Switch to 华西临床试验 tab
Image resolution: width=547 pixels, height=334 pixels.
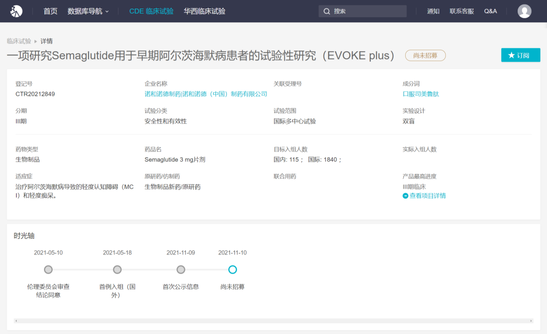tap(205, 11)
